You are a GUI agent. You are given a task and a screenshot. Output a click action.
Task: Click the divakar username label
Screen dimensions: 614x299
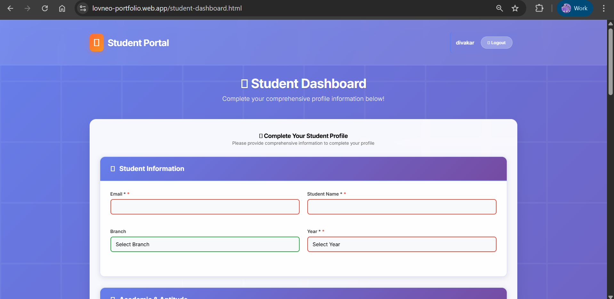(x=465, y=43)
